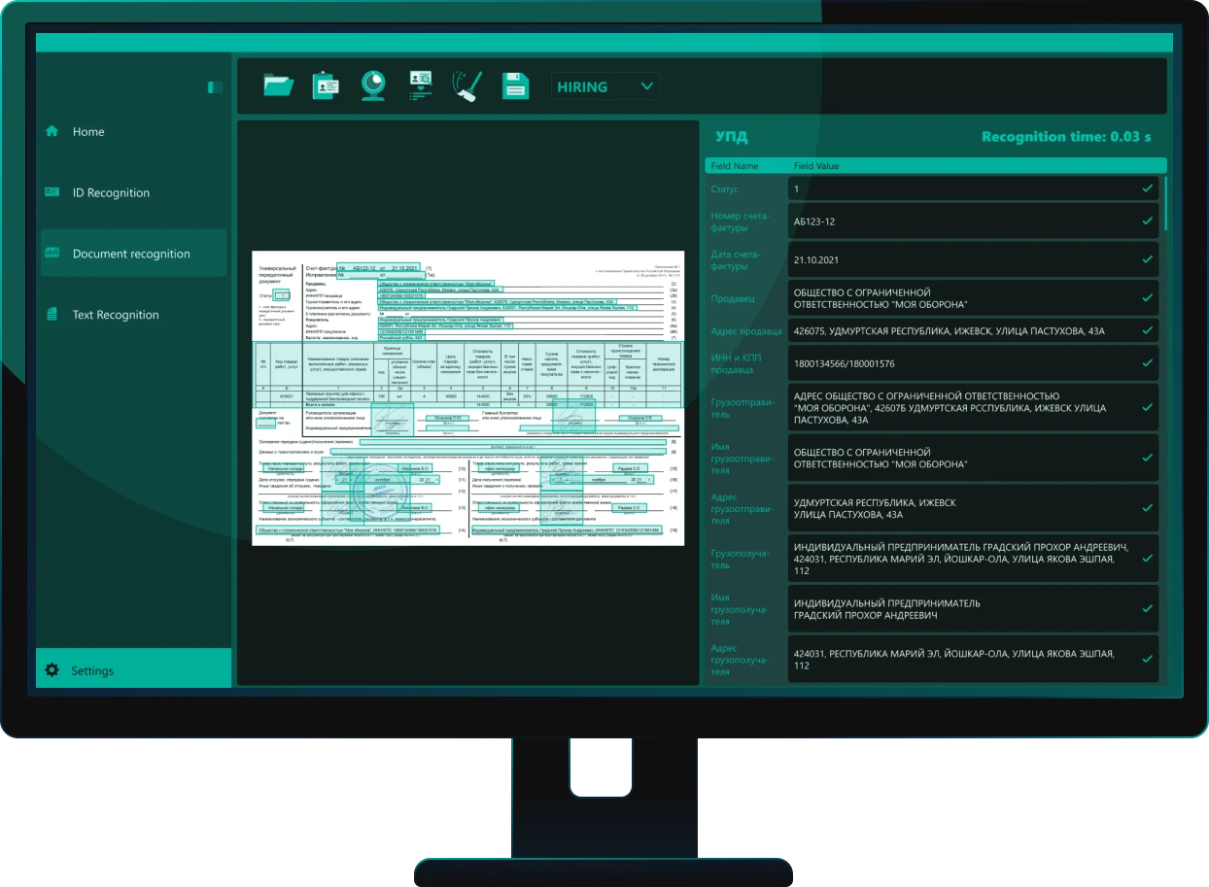Viewport: 1209px width, 887px height.
Task: Click the Home house icon in sidebar
Action: pyautogui.click(x=52, y=131)
